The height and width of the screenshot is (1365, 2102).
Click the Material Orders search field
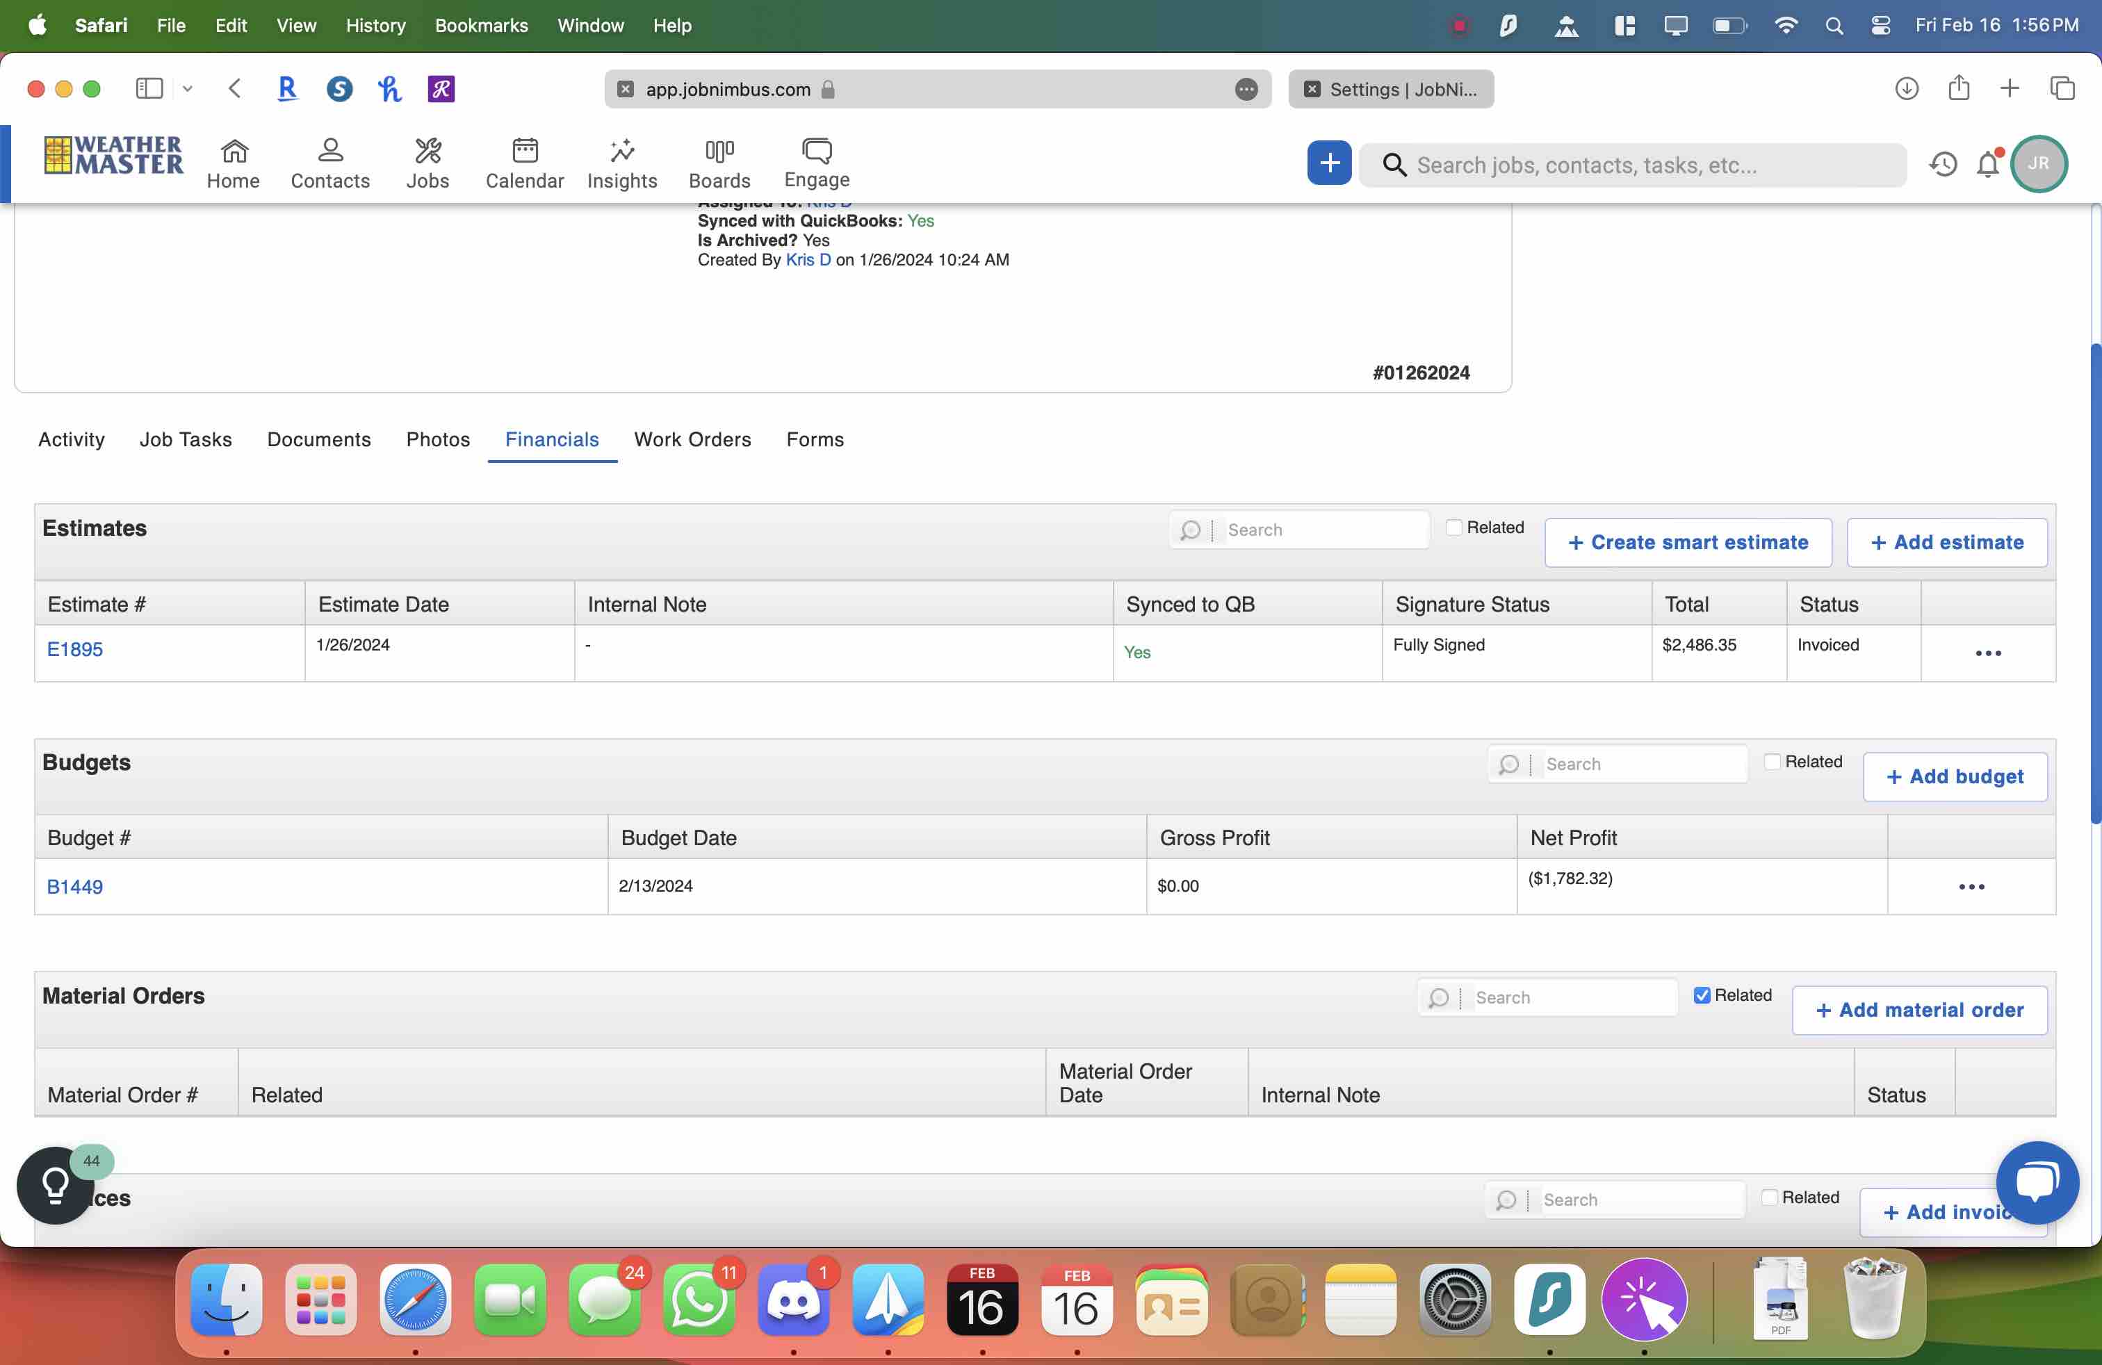point(1572,998)
